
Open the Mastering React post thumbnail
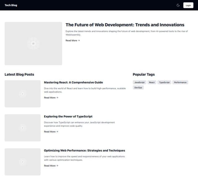click(x=22, y=94)
